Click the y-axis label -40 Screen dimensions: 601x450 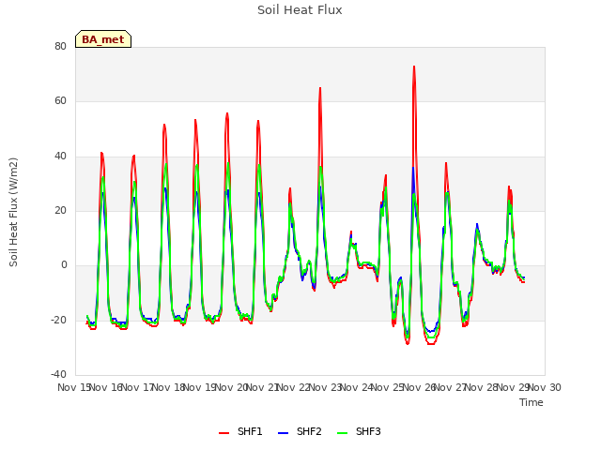[58, 374]
